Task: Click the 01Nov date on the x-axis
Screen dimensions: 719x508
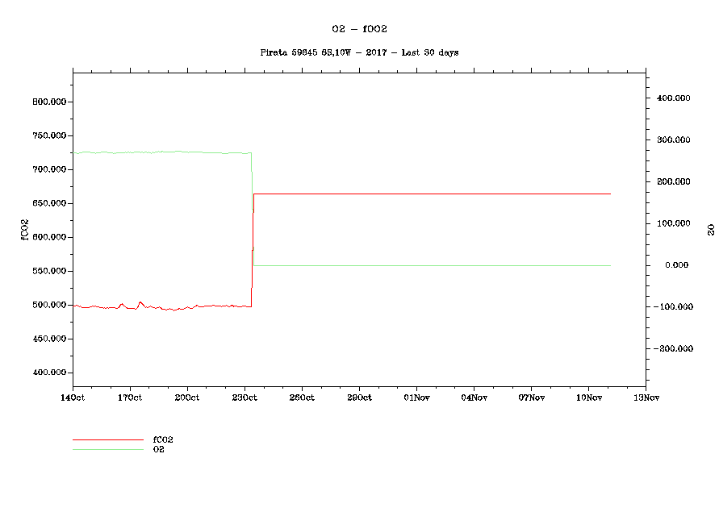Action: (x=416, y=398)
